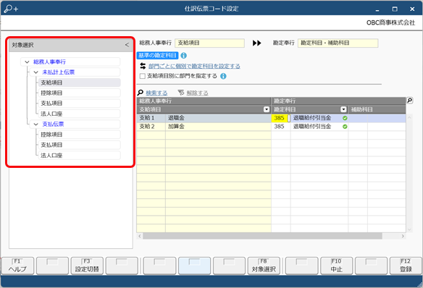Click 退職給付引当金 in the 支給２ row

[x=312, y=127]
